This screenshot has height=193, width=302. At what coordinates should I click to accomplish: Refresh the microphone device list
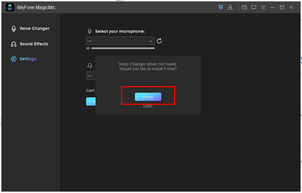point(159,41)
